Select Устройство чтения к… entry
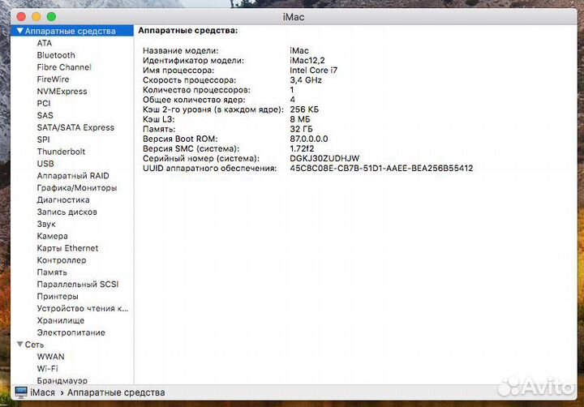 (82, 308)
